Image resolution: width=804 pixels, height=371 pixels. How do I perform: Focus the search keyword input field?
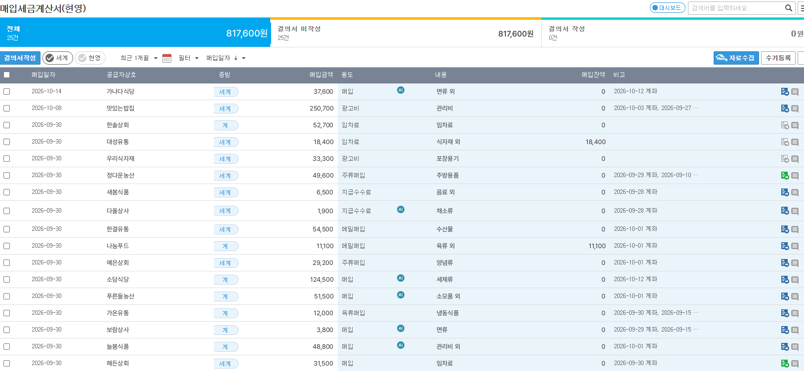pyautogui.click(x=736, y=8)
